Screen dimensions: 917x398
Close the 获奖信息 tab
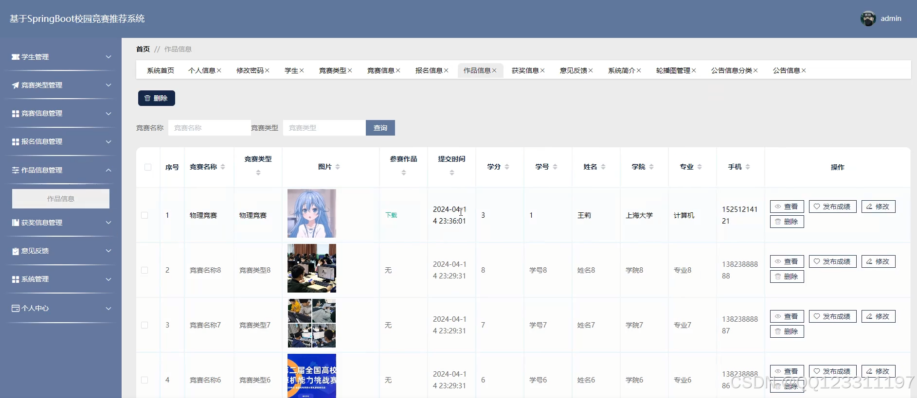542,70
